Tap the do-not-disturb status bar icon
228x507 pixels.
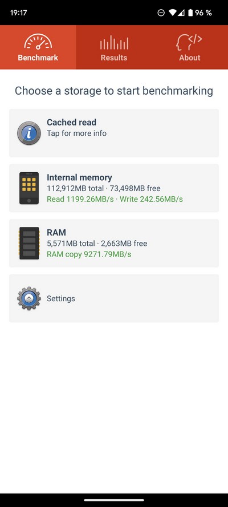161,13
